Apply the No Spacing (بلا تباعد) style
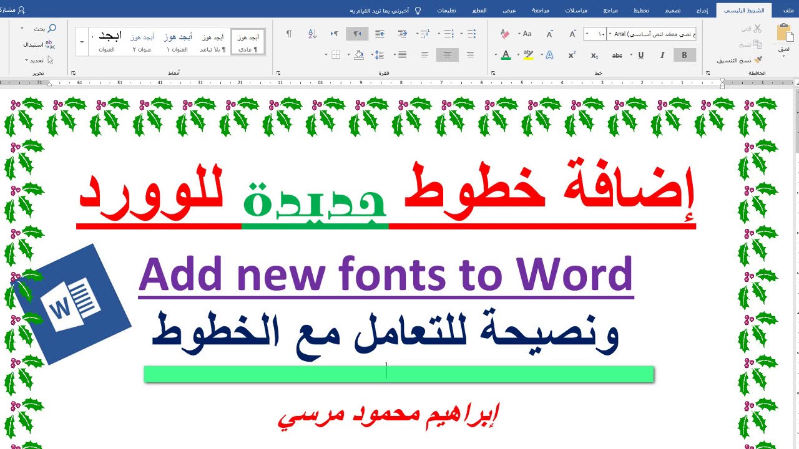799x449 pixels. tap(213, 42)
